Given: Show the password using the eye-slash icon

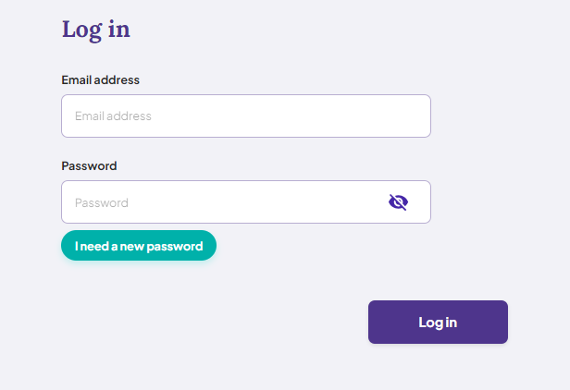Looking at the screenshot, I should [398, 202].
